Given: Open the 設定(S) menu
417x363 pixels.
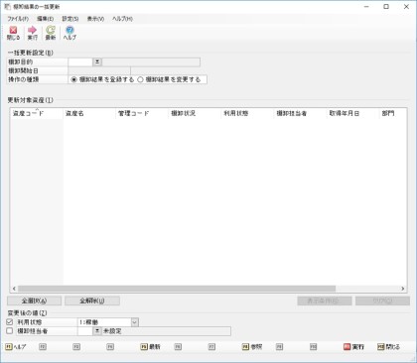Looking at the screenshot, I should pyautogui.click(x=70, y=19).
